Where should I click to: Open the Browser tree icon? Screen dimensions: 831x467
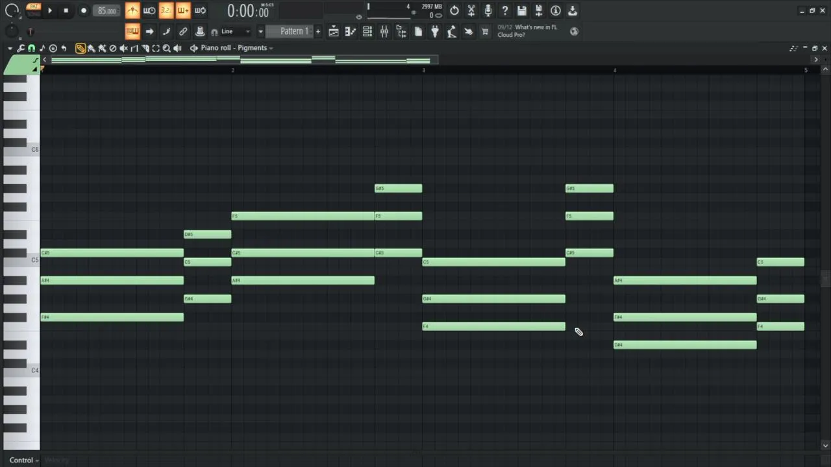coord(401,31)
